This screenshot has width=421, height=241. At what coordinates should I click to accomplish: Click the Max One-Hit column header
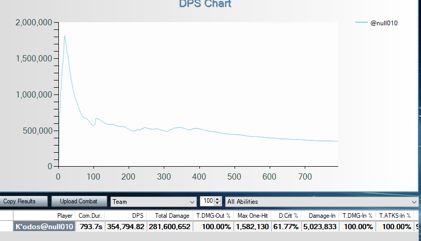point(251,215)
